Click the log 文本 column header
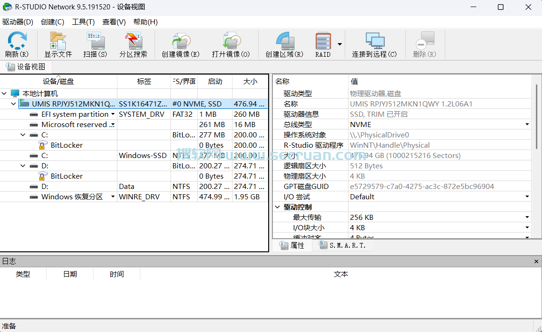The width and height of the screenshot is (542, 332). coord(341,274)
